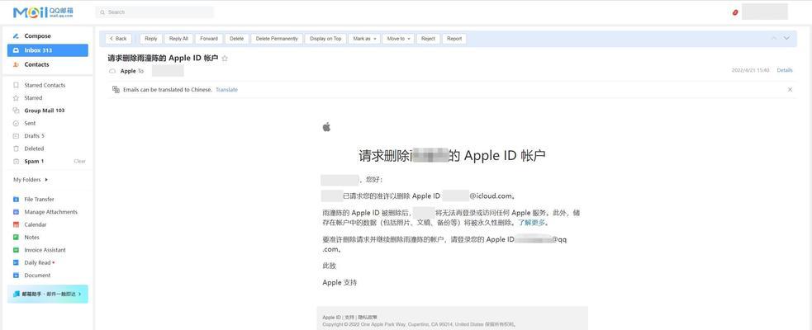Image resolution: width=812 pixels, height=330 pixels.
Task: Click the Back button
Action: 118,39
